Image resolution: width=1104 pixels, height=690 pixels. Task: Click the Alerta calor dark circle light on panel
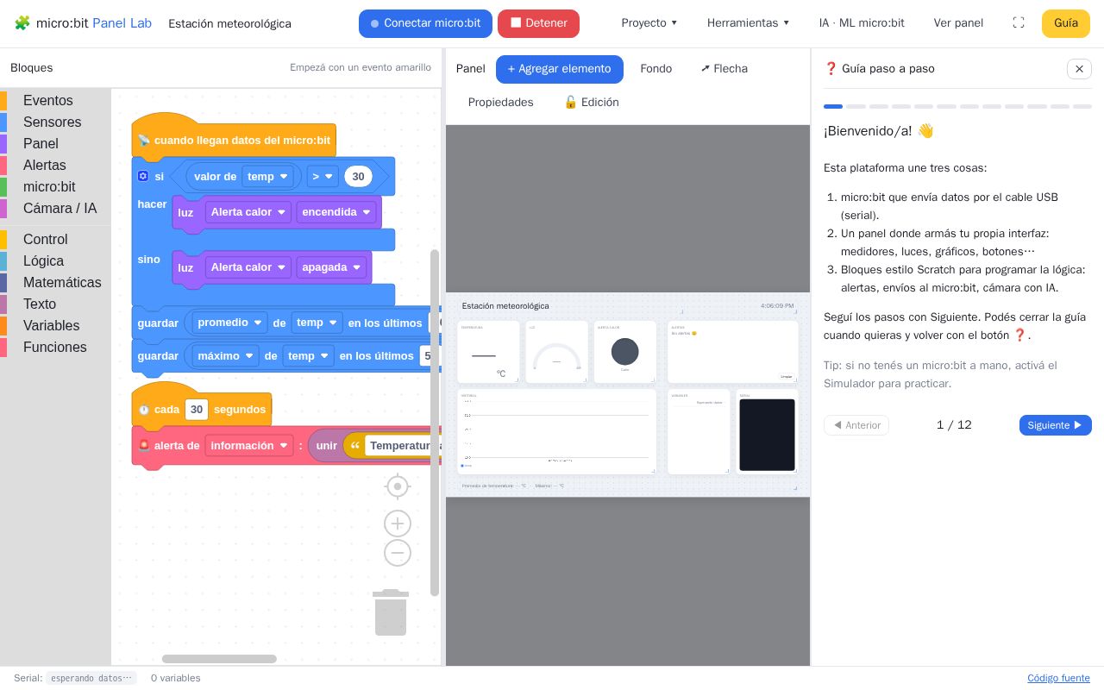click(x=625, y=351)
